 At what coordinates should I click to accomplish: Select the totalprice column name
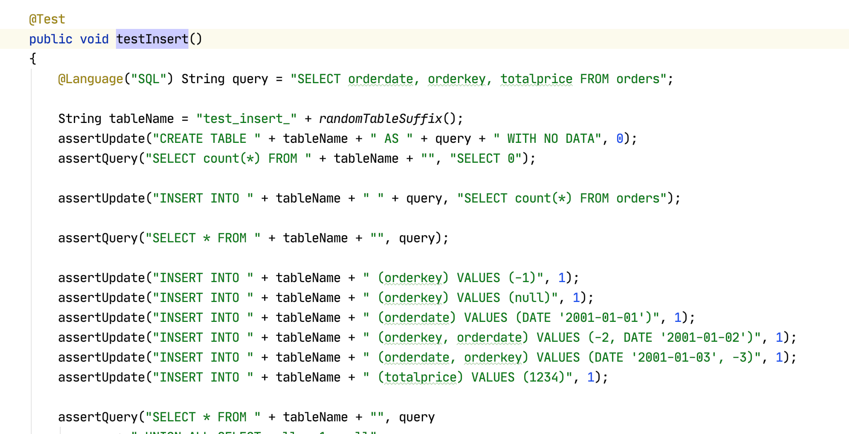[x=536, y=79]
